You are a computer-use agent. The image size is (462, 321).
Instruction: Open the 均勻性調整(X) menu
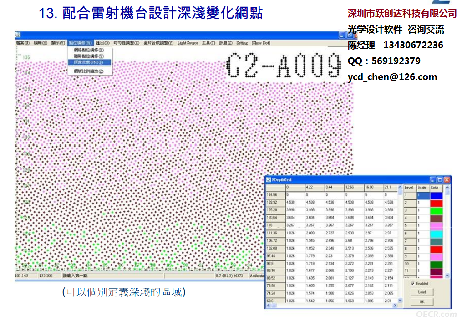pyautogui.click(x=127, y=43)
